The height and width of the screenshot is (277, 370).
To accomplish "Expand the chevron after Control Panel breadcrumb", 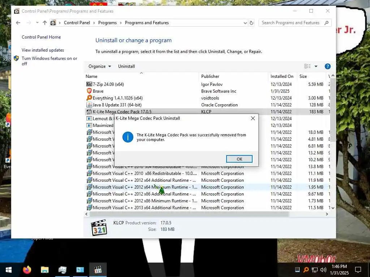I will coord(94,23).
